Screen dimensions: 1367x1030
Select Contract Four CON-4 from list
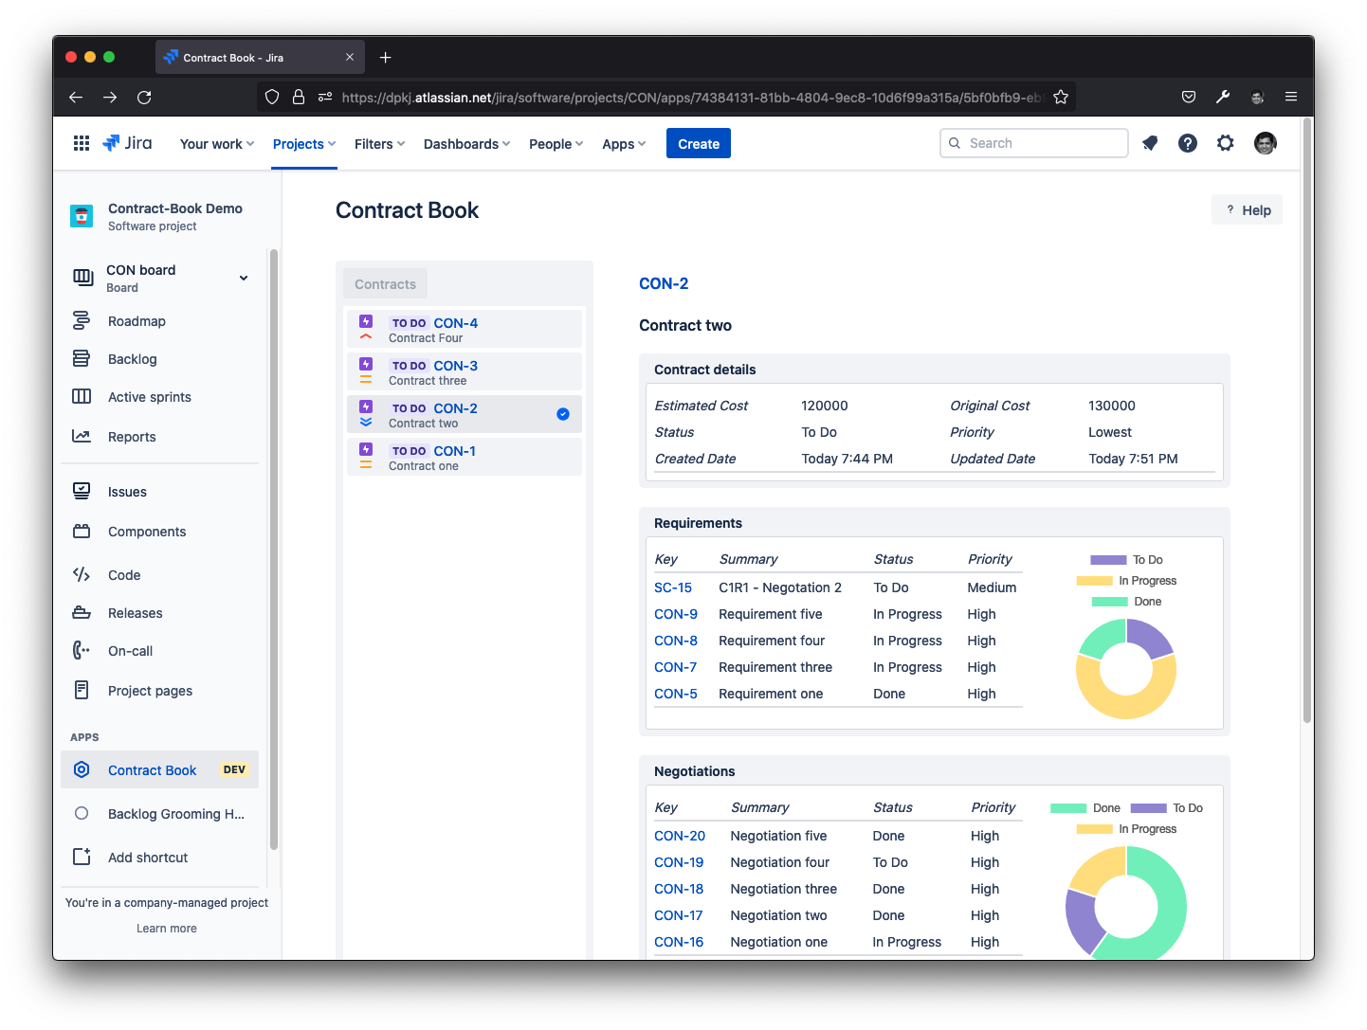tap(464, 329)
